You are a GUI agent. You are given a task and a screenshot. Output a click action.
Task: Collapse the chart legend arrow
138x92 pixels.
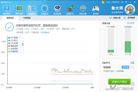(23, 44)
